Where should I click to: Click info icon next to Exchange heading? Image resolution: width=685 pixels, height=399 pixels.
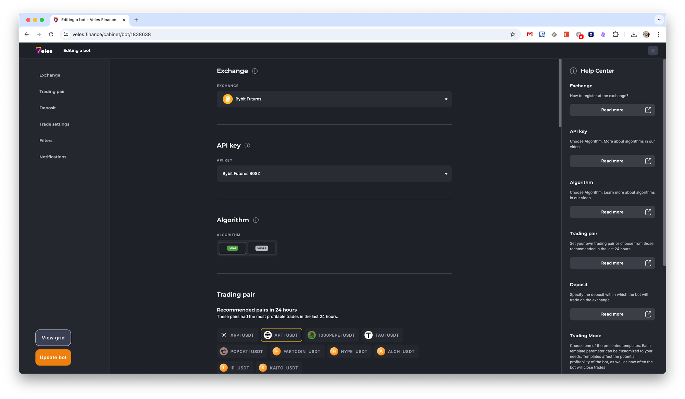255,71
